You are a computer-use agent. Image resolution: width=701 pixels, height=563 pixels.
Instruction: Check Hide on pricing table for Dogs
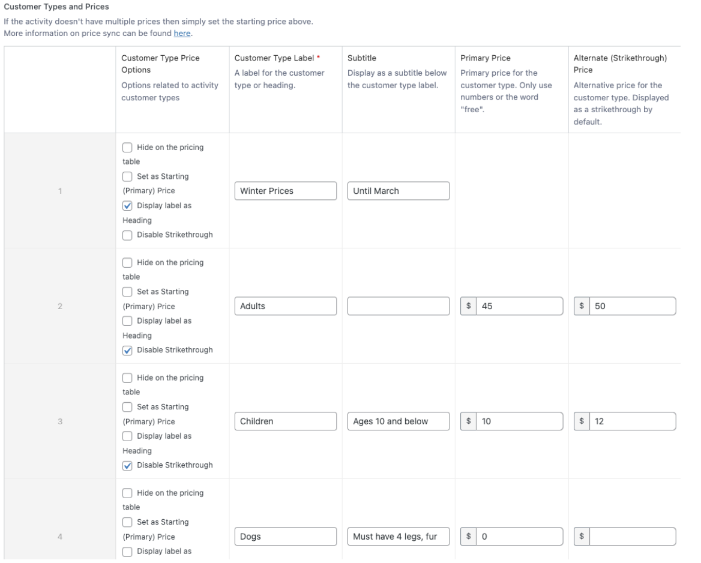127,493
